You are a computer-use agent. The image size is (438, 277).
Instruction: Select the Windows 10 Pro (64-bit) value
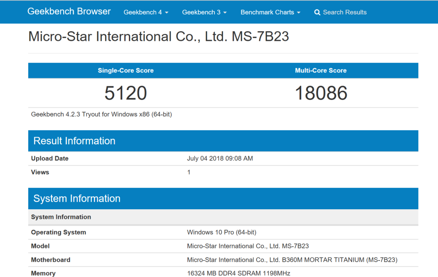click(x=222, y=232)
